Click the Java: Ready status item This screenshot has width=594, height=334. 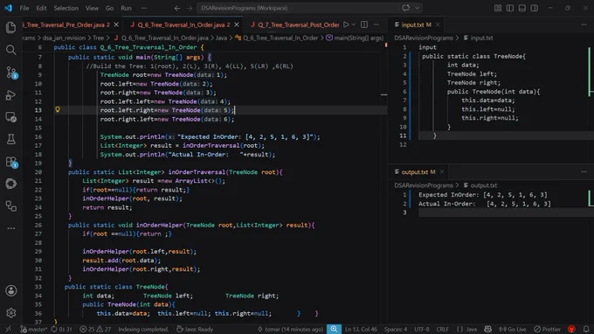tap(195, 329)
